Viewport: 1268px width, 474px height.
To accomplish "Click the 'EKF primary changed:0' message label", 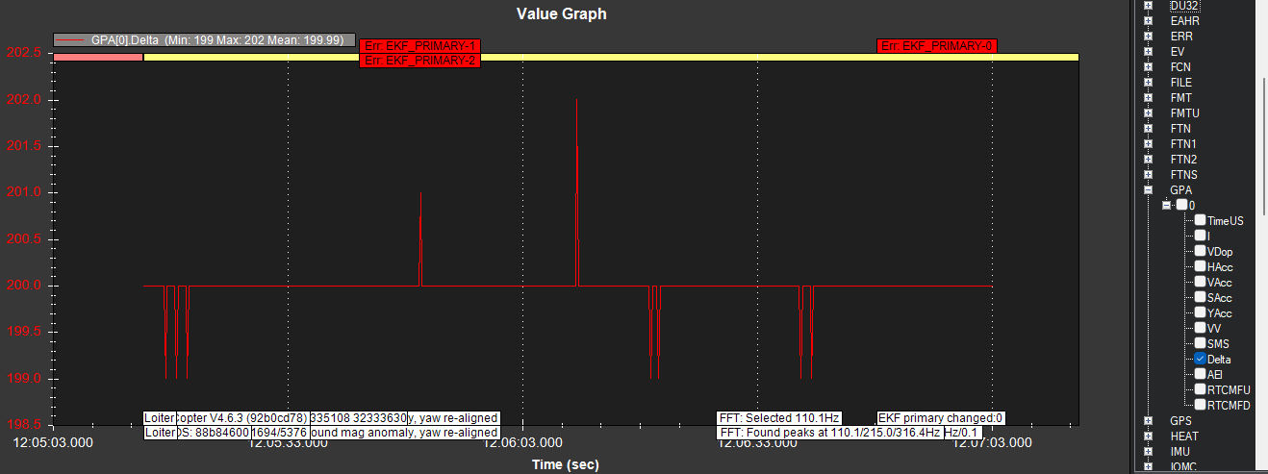I will [x=941, y=418].
